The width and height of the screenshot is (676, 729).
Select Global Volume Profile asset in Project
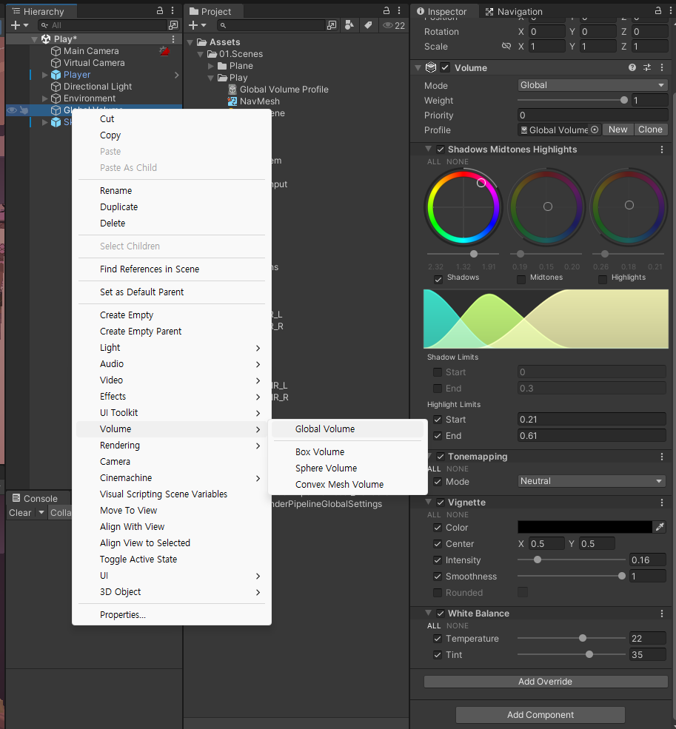click(284, 90)
